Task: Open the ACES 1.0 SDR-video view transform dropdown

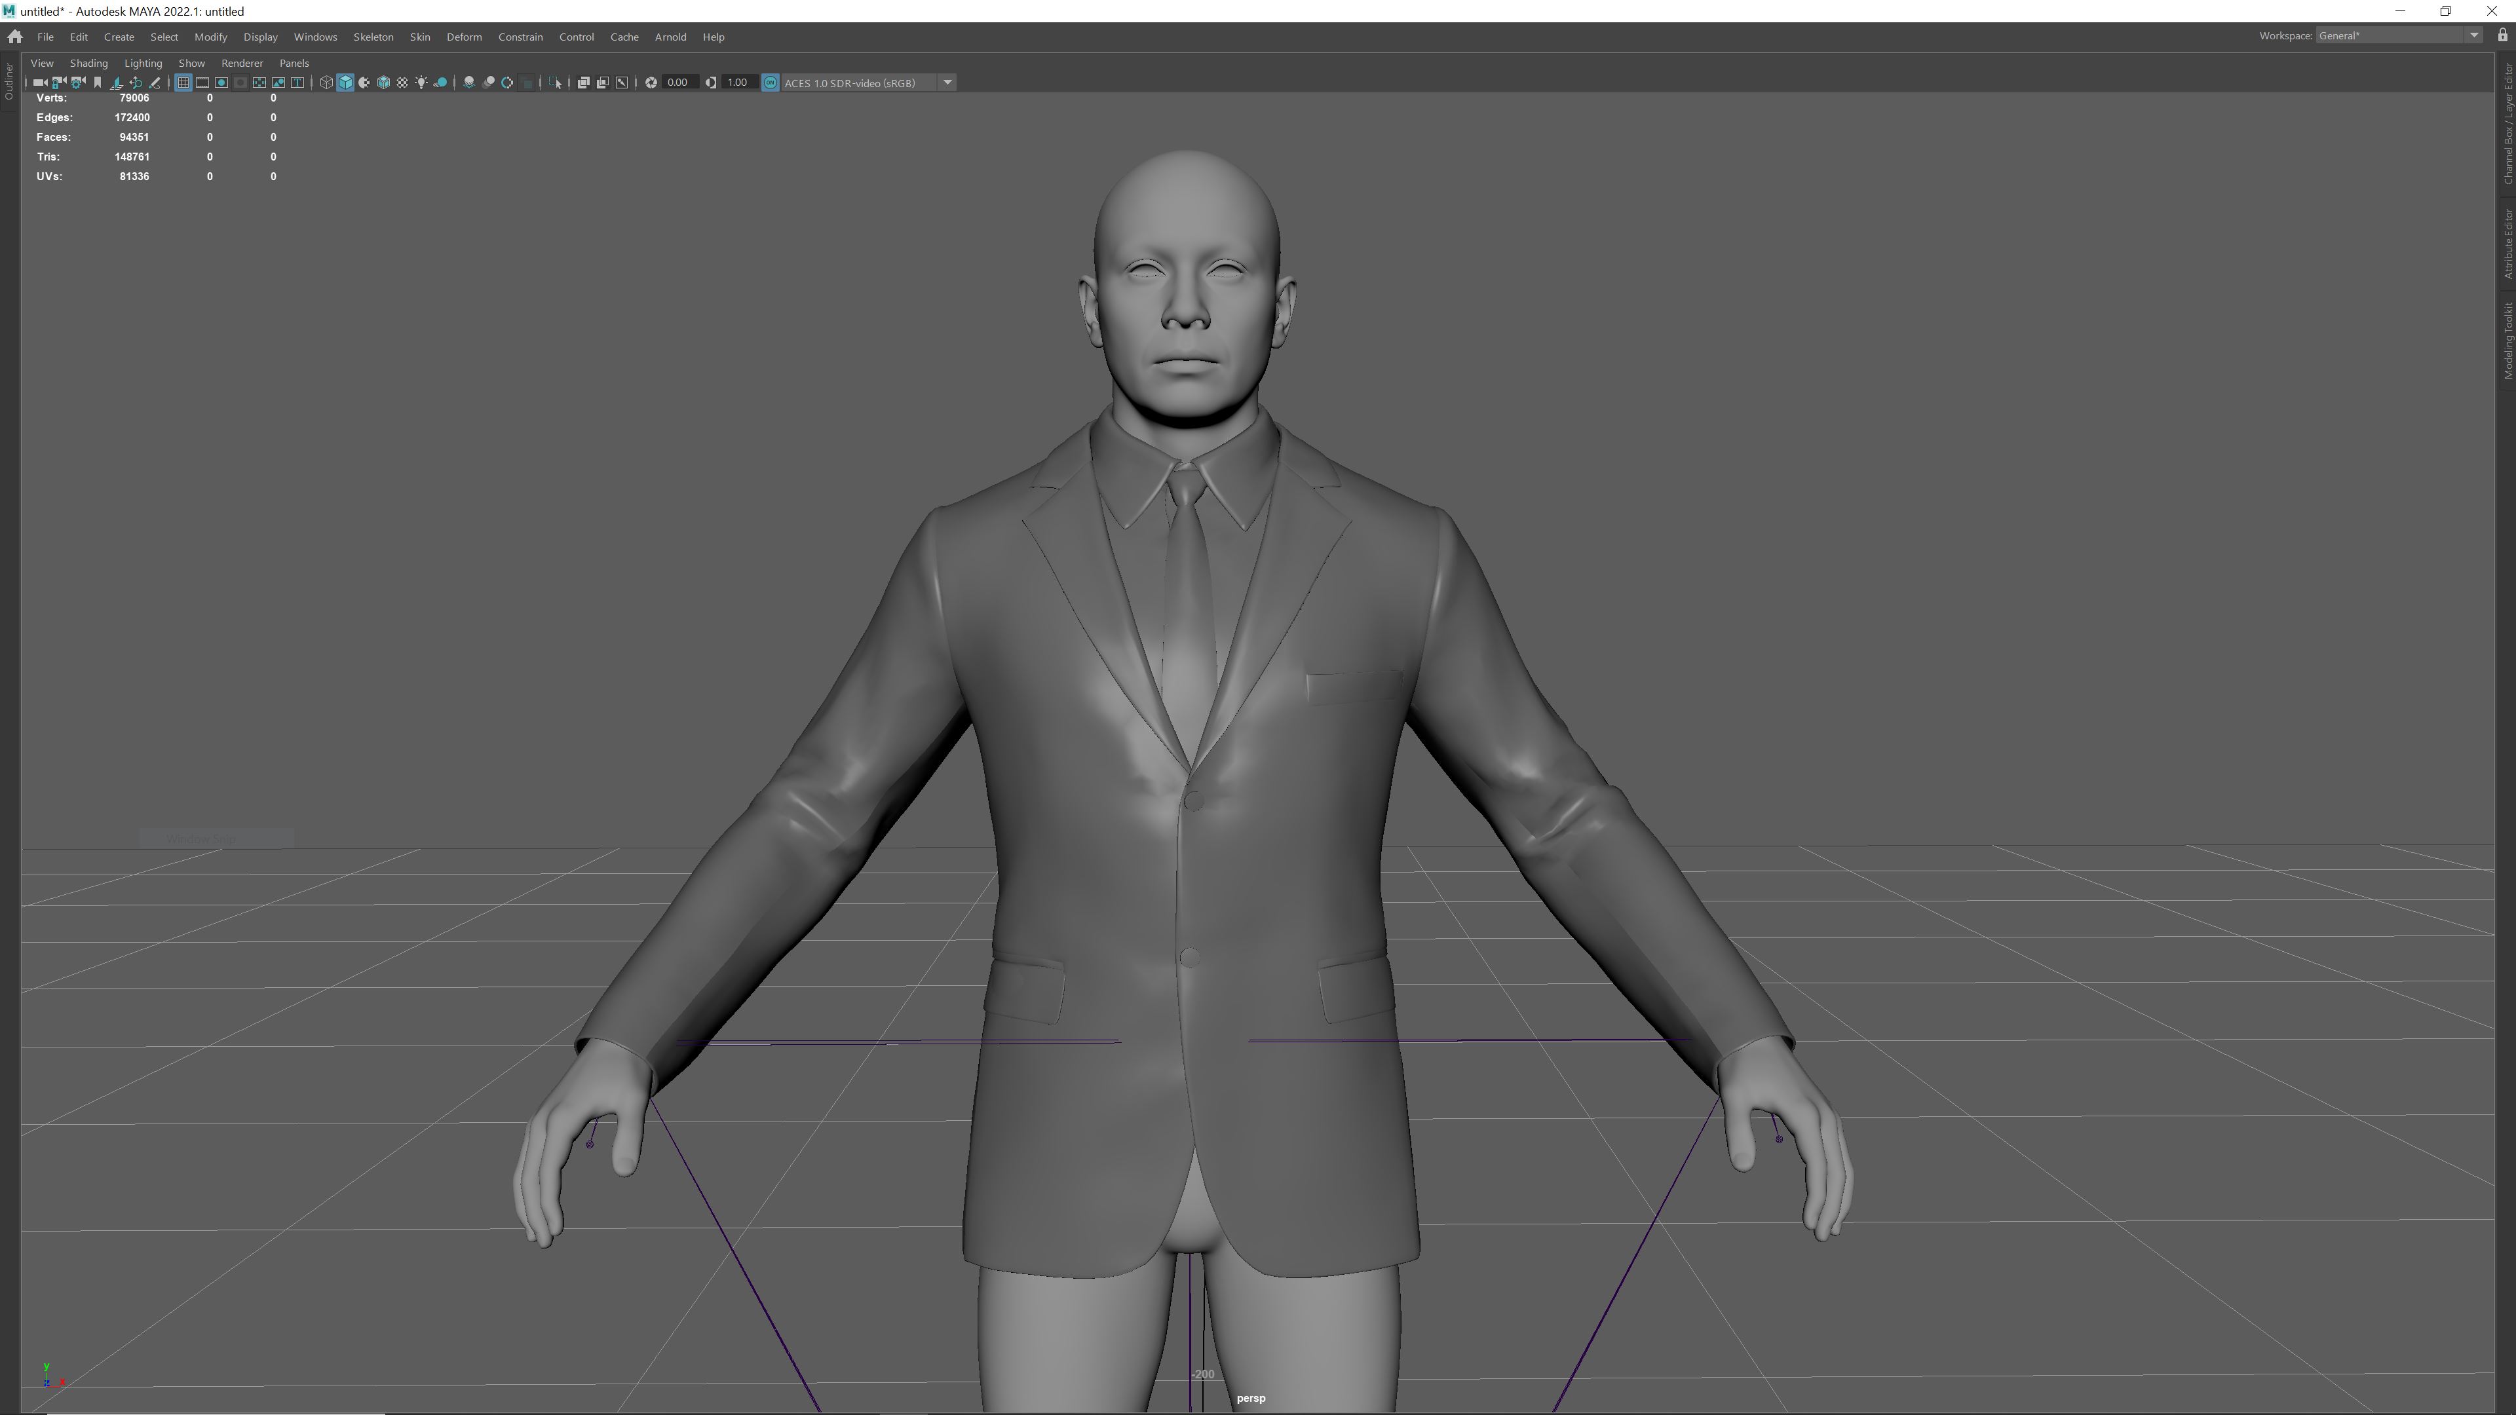Action: coord(946,83)
